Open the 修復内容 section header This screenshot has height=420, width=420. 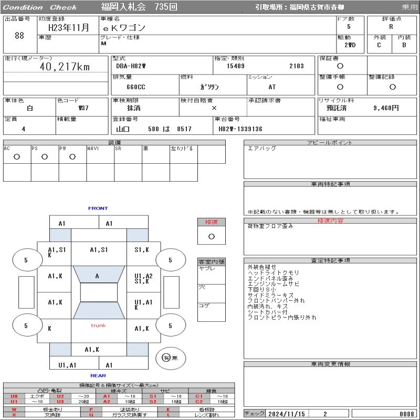(x=330, y=221)
